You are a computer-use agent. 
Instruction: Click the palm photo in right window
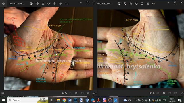[141, 48]
